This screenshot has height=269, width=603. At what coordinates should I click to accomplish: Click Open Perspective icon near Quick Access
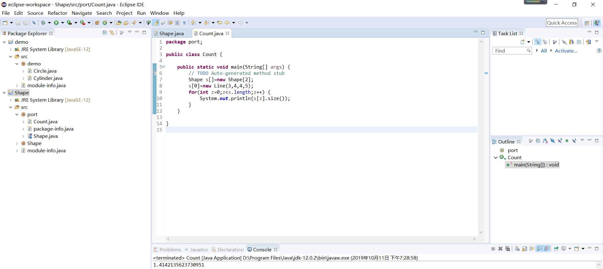587,23
